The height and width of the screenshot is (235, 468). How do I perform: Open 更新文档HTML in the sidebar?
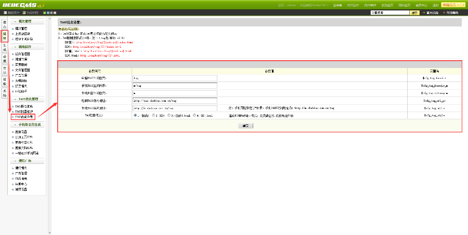pyautogui.click(x=24, y=148)
